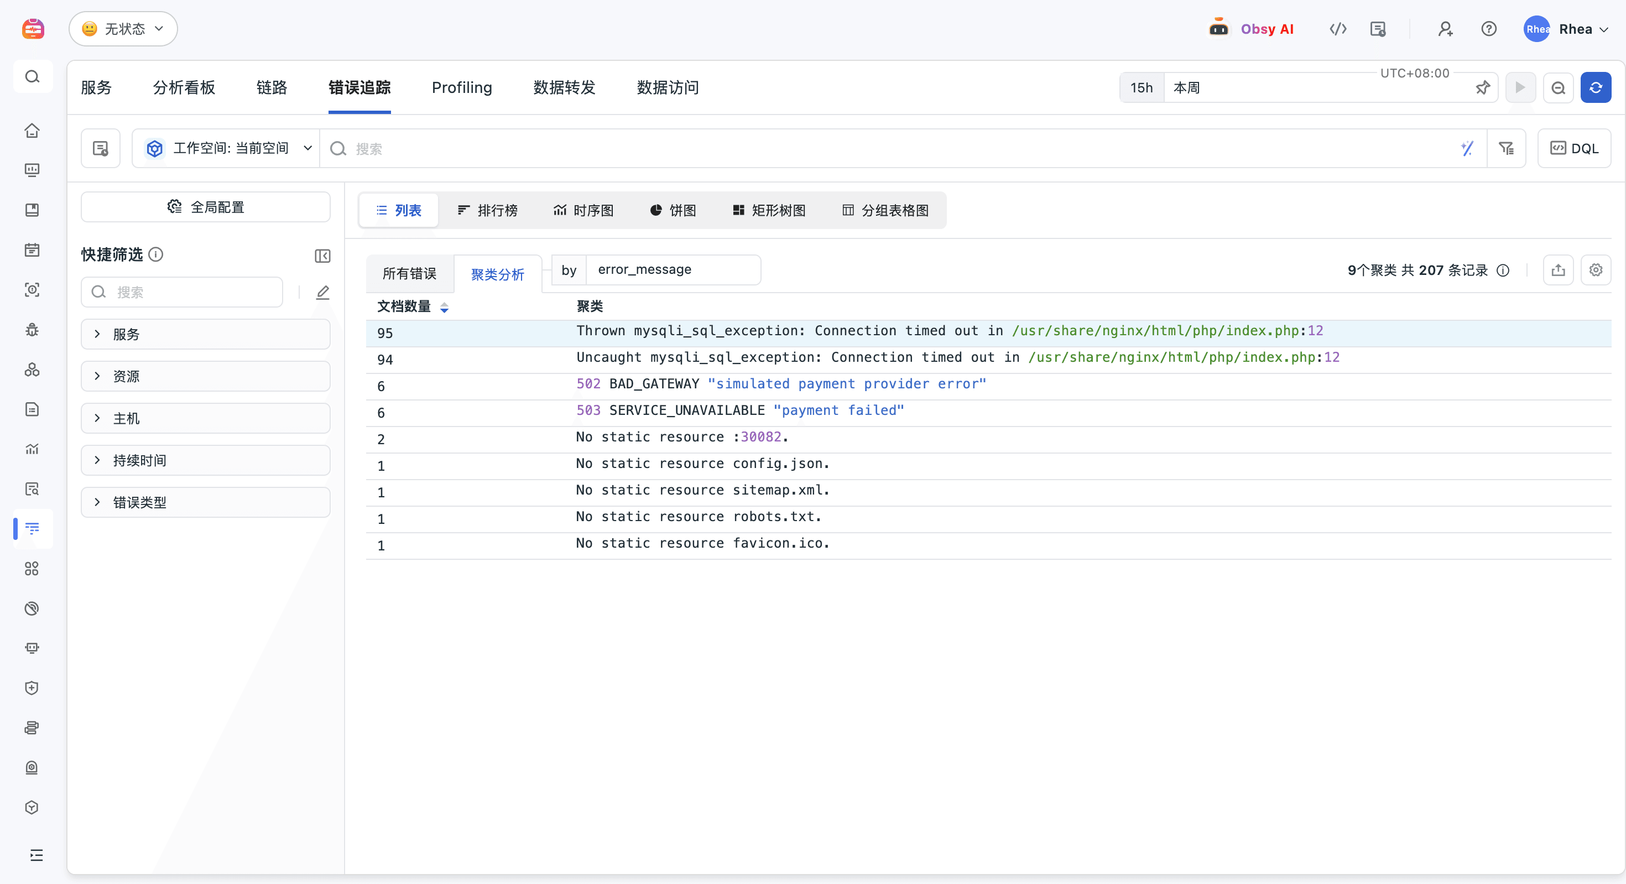Select the 所有错误 tab
The image size is (1626, 884).
tap(410, 273)
